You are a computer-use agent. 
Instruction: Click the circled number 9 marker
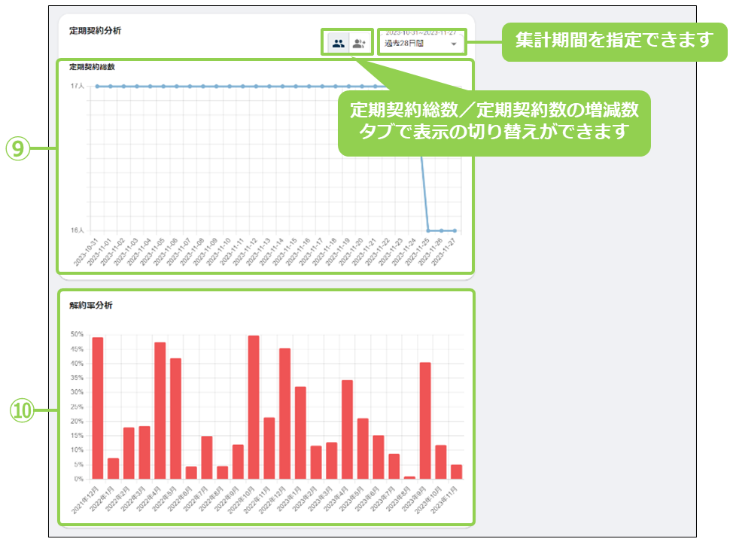coord(19,149)
